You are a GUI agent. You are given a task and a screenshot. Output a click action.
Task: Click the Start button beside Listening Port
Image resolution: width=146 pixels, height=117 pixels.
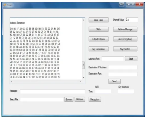(131, 59)
